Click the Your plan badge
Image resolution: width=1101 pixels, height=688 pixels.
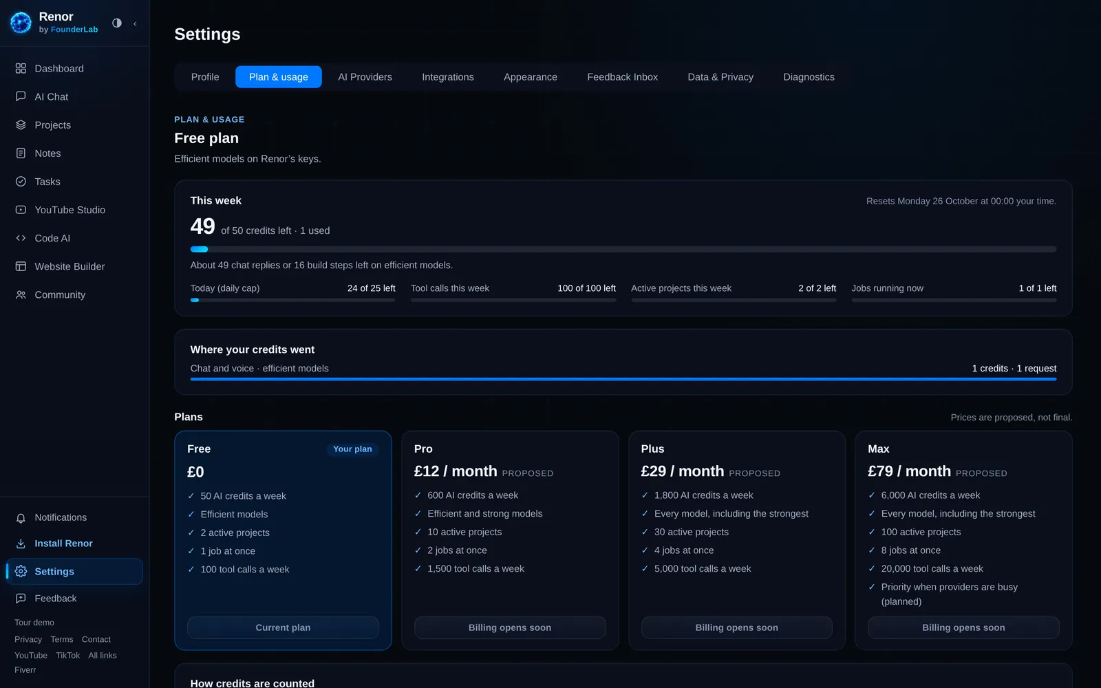[x=352, y=449]
